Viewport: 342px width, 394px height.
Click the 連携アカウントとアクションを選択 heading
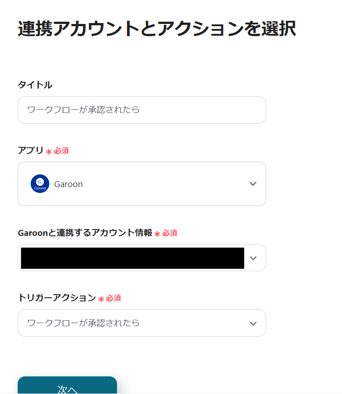157,29
